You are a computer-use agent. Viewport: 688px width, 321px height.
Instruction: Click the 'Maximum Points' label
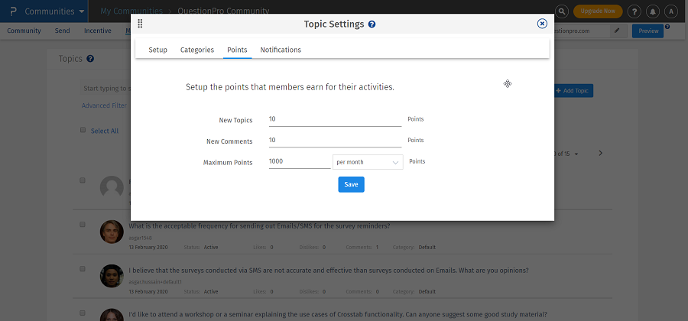click(228, 162)
